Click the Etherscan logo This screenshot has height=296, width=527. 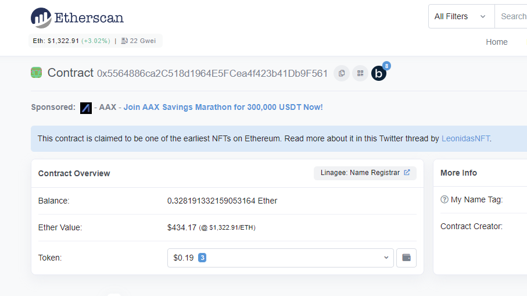pos(77,17)
